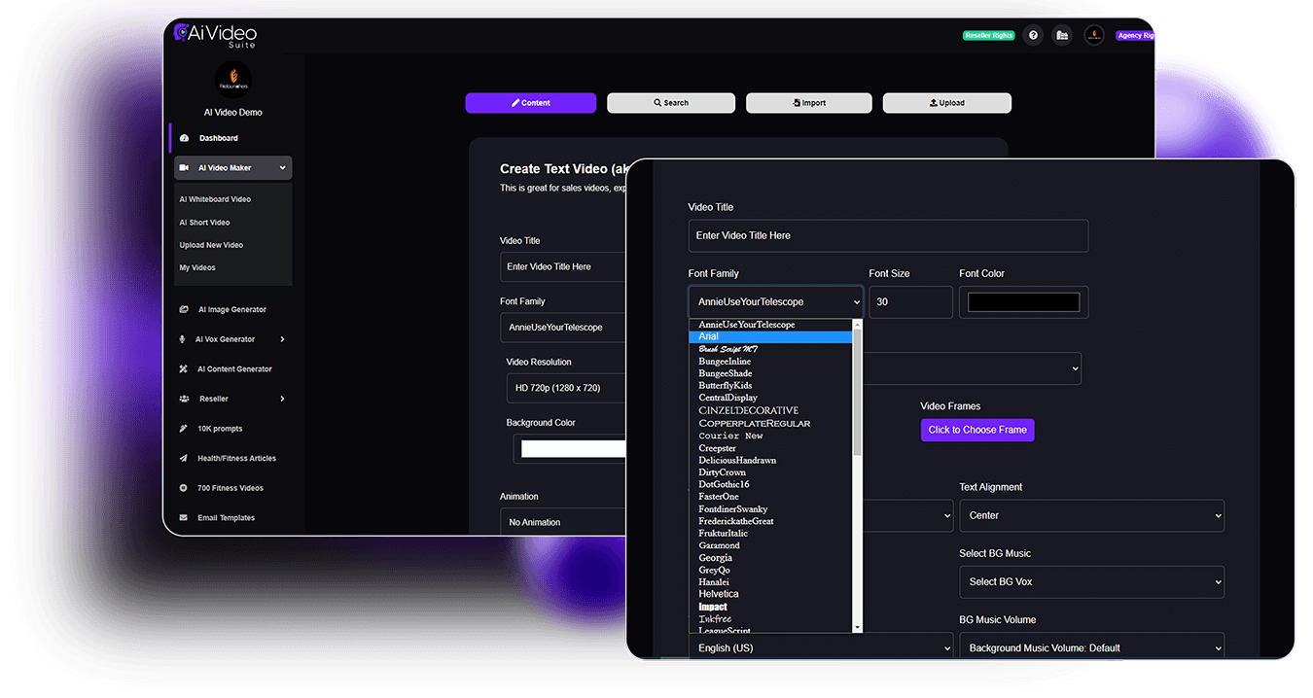Select Georgia font option
This screenshot has height=698, width=1313.
pos(770,558)
